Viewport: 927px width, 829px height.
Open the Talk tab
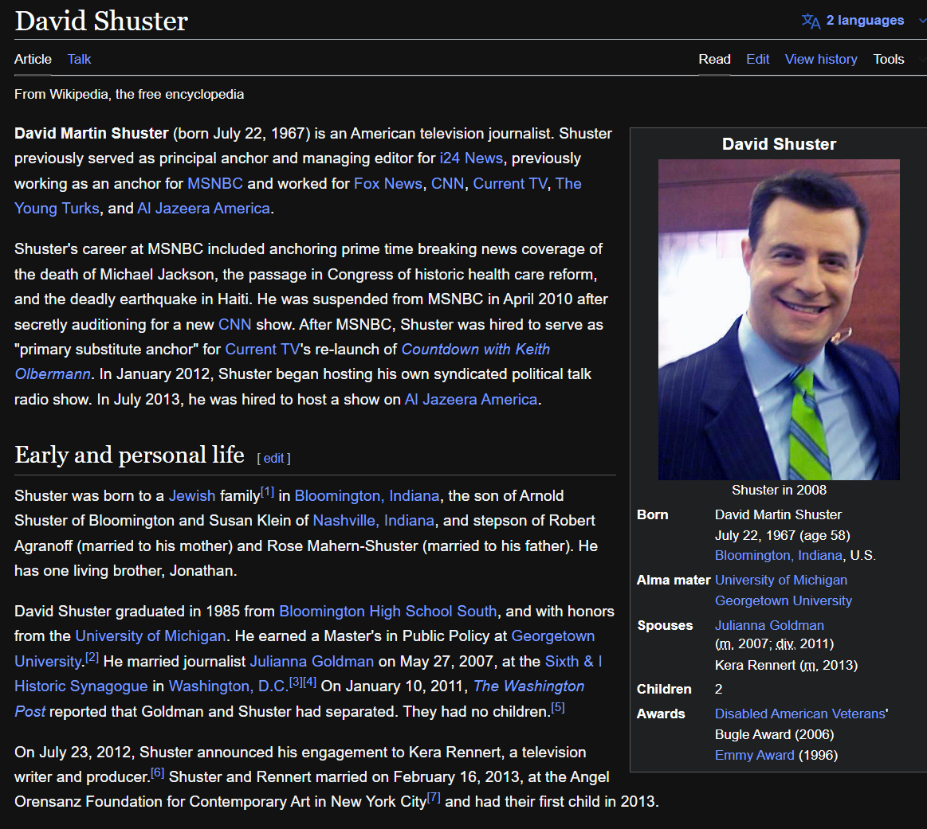pyautogui.click(x=79, y=59)
